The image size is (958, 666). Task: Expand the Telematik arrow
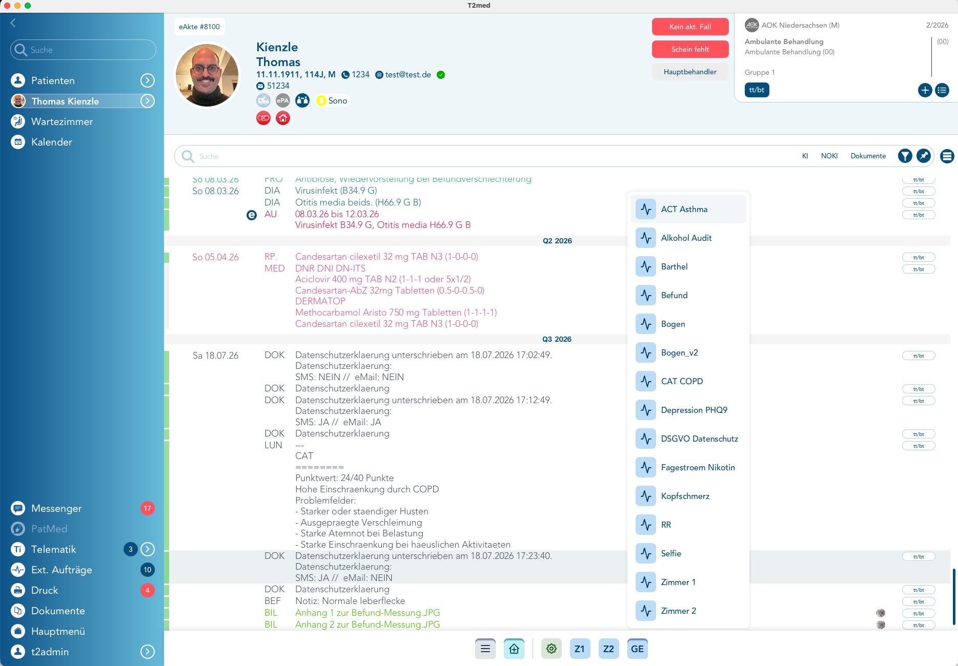(148, 549)
